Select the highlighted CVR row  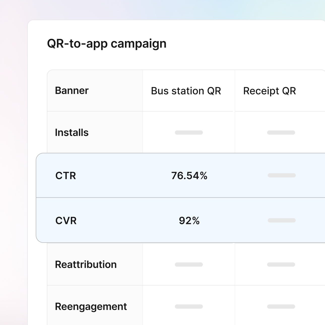tap(161, 220)
